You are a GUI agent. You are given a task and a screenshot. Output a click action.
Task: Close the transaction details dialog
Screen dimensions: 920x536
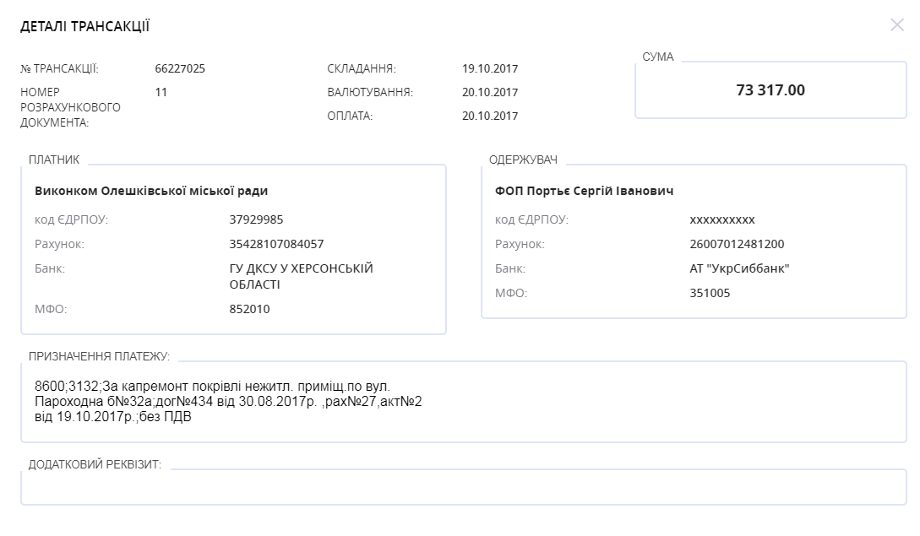[896, 24]
